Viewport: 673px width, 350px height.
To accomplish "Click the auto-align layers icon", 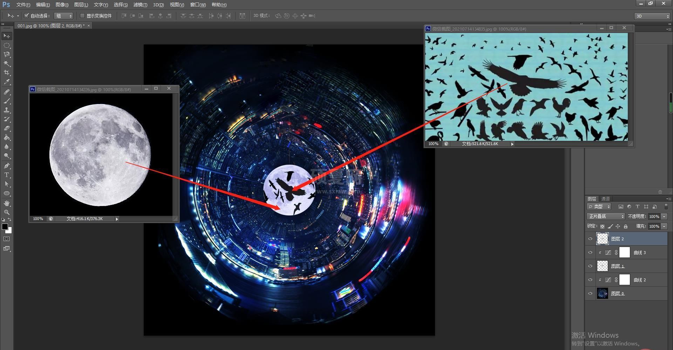I will (242, 16).
